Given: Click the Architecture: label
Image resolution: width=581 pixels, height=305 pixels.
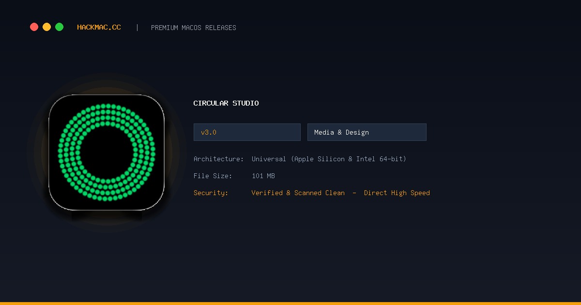Looking at the screenshot, I should click(x=218, y=159).
